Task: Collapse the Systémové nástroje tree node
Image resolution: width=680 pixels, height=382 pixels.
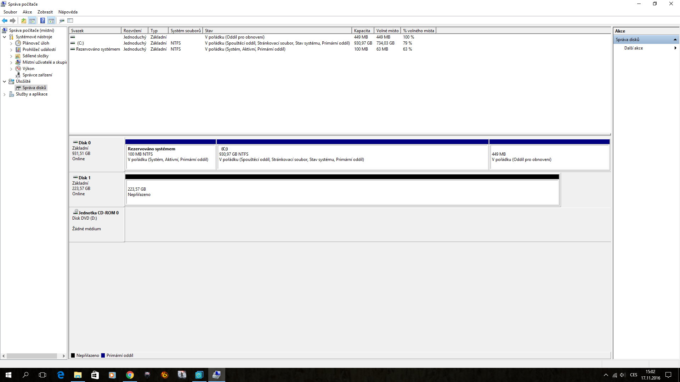Action: point(4,37)
